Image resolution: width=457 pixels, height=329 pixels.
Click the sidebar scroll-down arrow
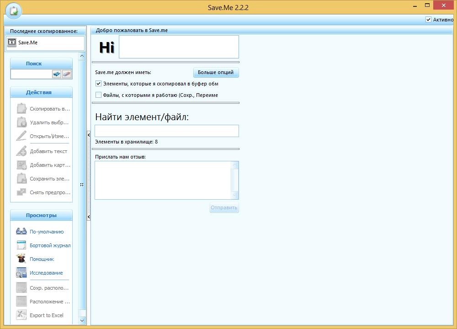click(82, 321)
